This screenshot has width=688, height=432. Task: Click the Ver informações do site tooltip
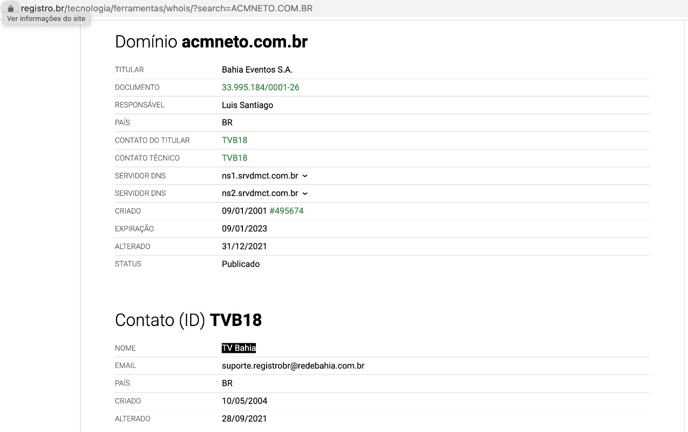(x=46, y=18)
